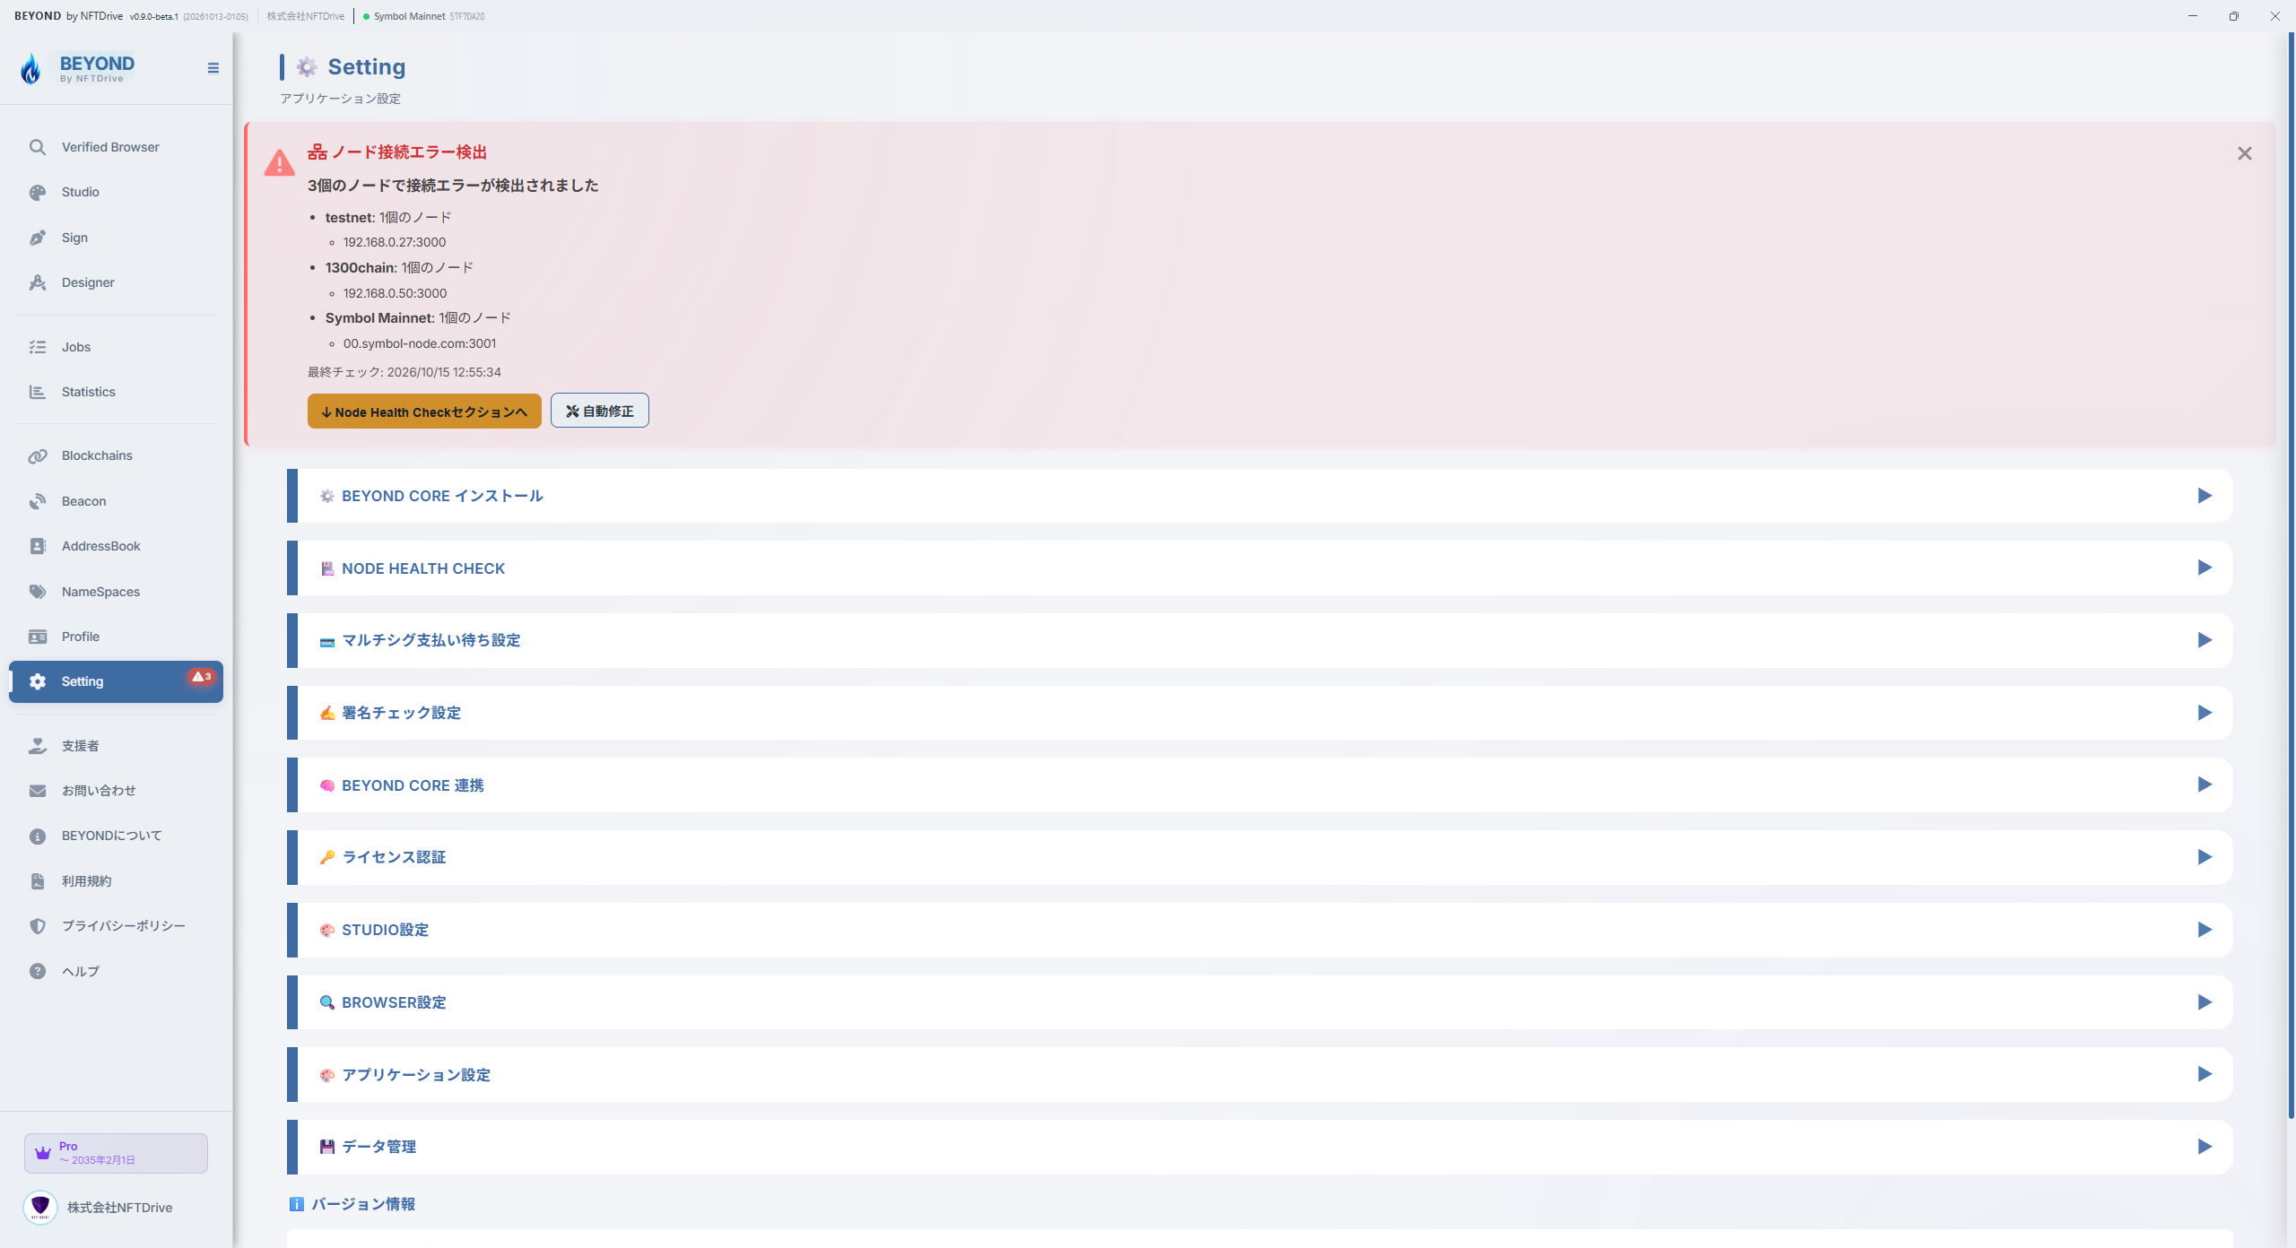This screenshot has width=2296, height=1248.
Task: Click the お問い合わせ envelope icon
Action: (37, 791)
